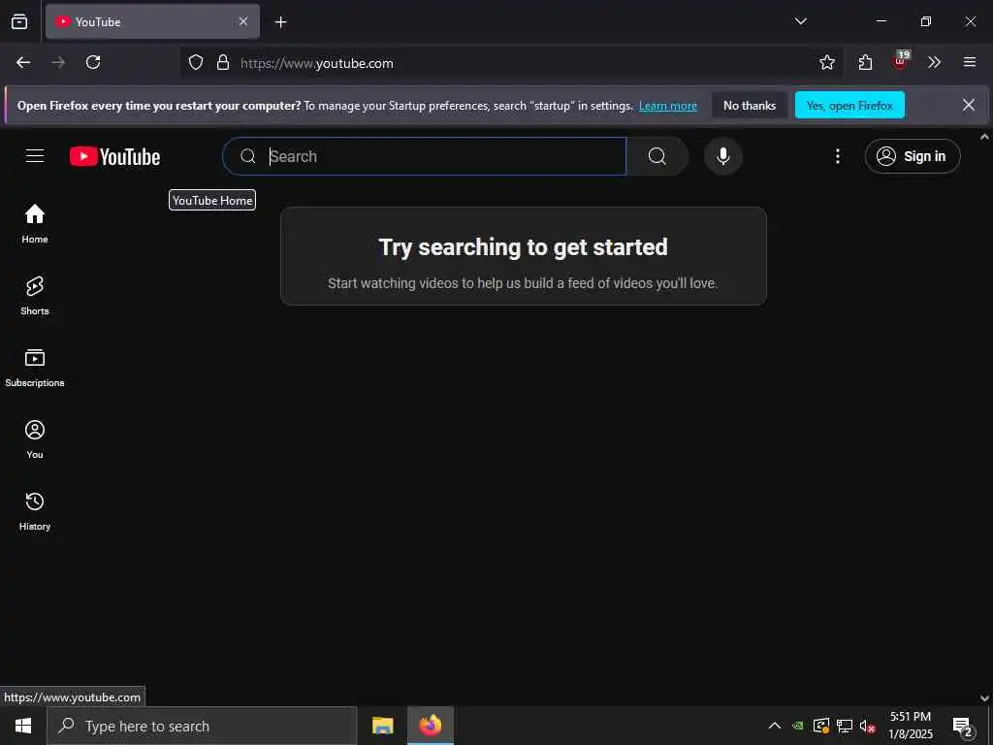Open the uBlock extension with 19 badge
Image resolution: width=993 pixels, height=745 pixels.
pos(901,61)
